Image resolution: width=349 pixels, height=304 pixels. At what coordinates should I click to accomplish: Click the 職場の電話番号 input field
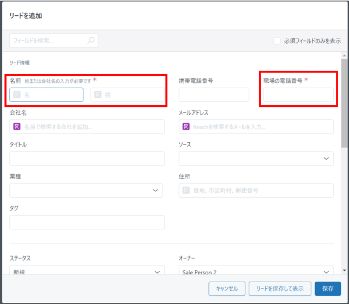(298, 95)
